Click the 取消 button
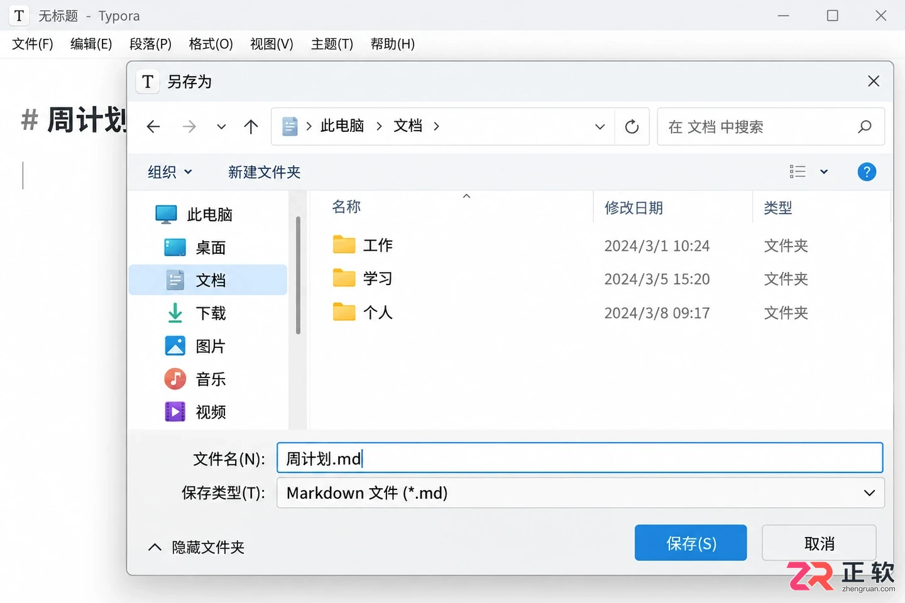 819,543
